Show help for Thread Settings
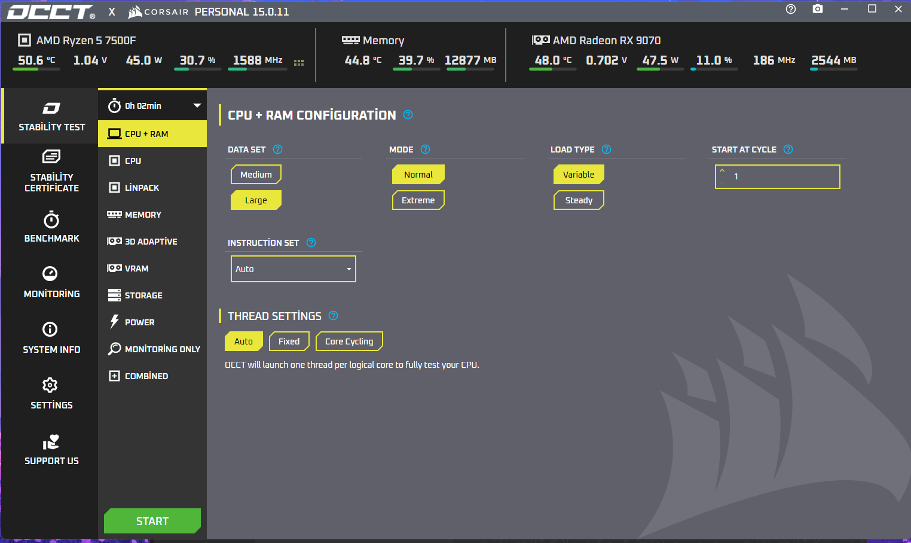 [x=333, y=316]
